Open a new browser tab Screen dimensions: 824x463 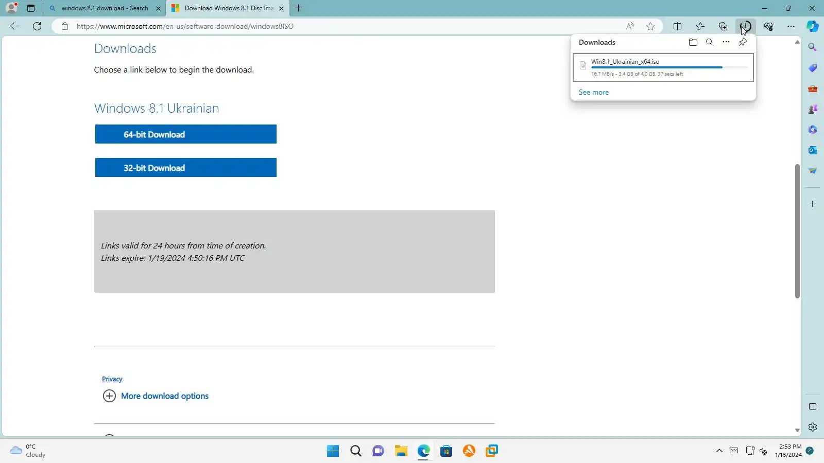pyautogui.click(x=299, y=8)
